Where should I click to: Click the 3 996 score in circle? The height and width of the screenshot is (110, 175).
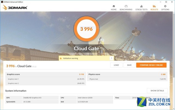[86, 29]
